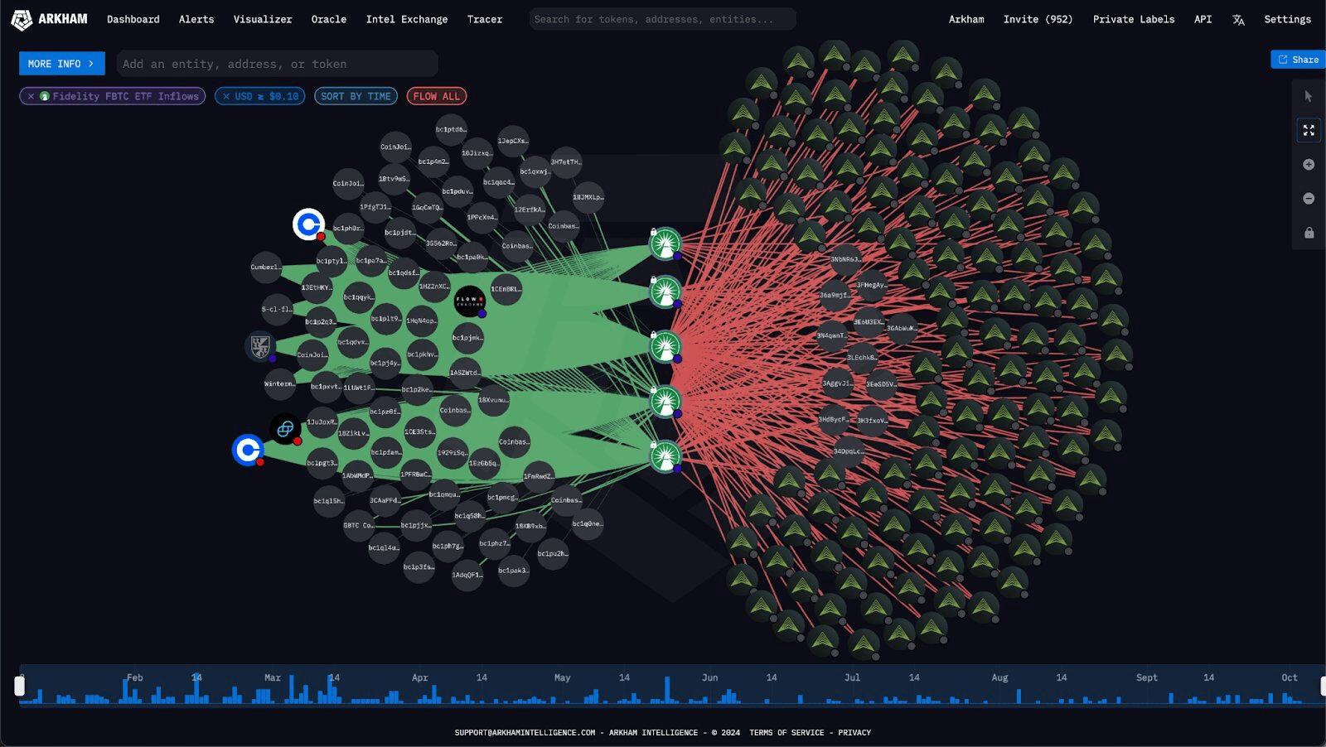Click the Share button
This screenshot has height=747, width=1326.
coord(1298,60)
